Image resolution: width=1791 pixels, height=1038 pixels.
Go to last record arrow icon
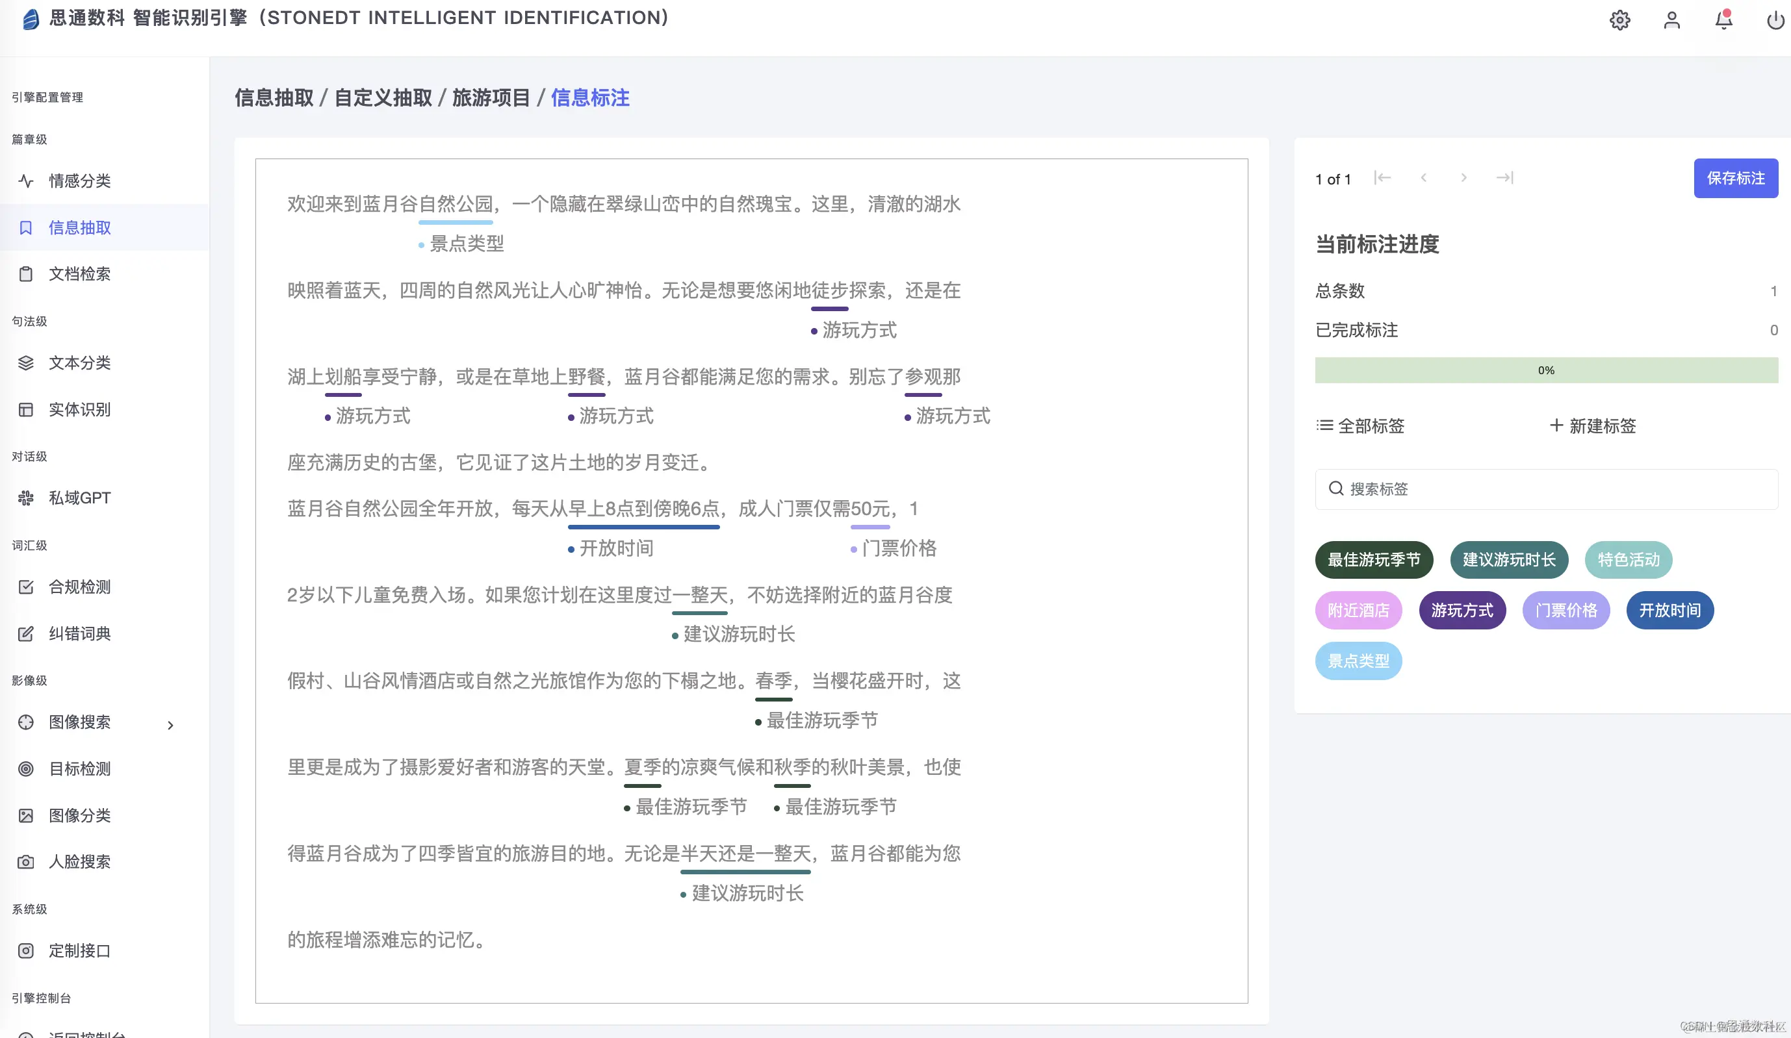[1504, 177]
